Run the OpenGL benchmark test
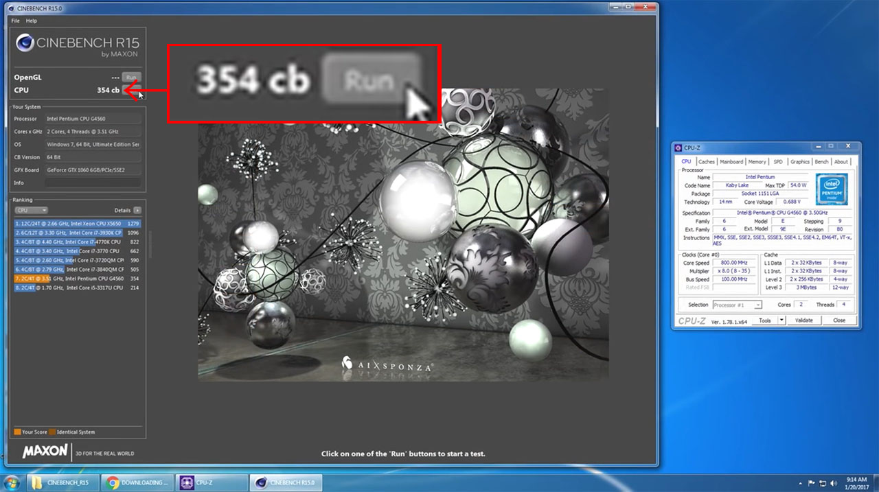 pos(130,78)
